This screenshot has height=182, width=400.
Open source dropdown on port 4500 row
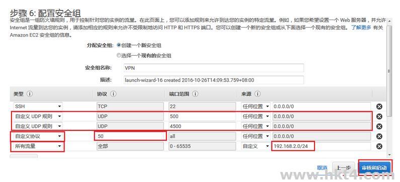pos(256,126)
